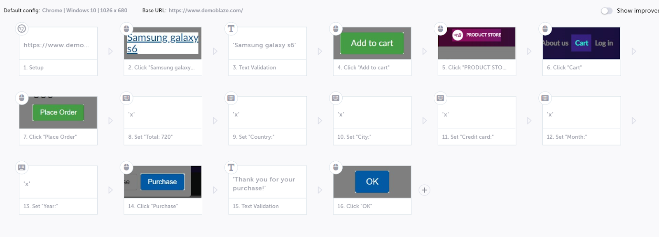Viewport: 659px width, 237px height.
Task: Click arrow after Purchase step
Action: point(215,190)
